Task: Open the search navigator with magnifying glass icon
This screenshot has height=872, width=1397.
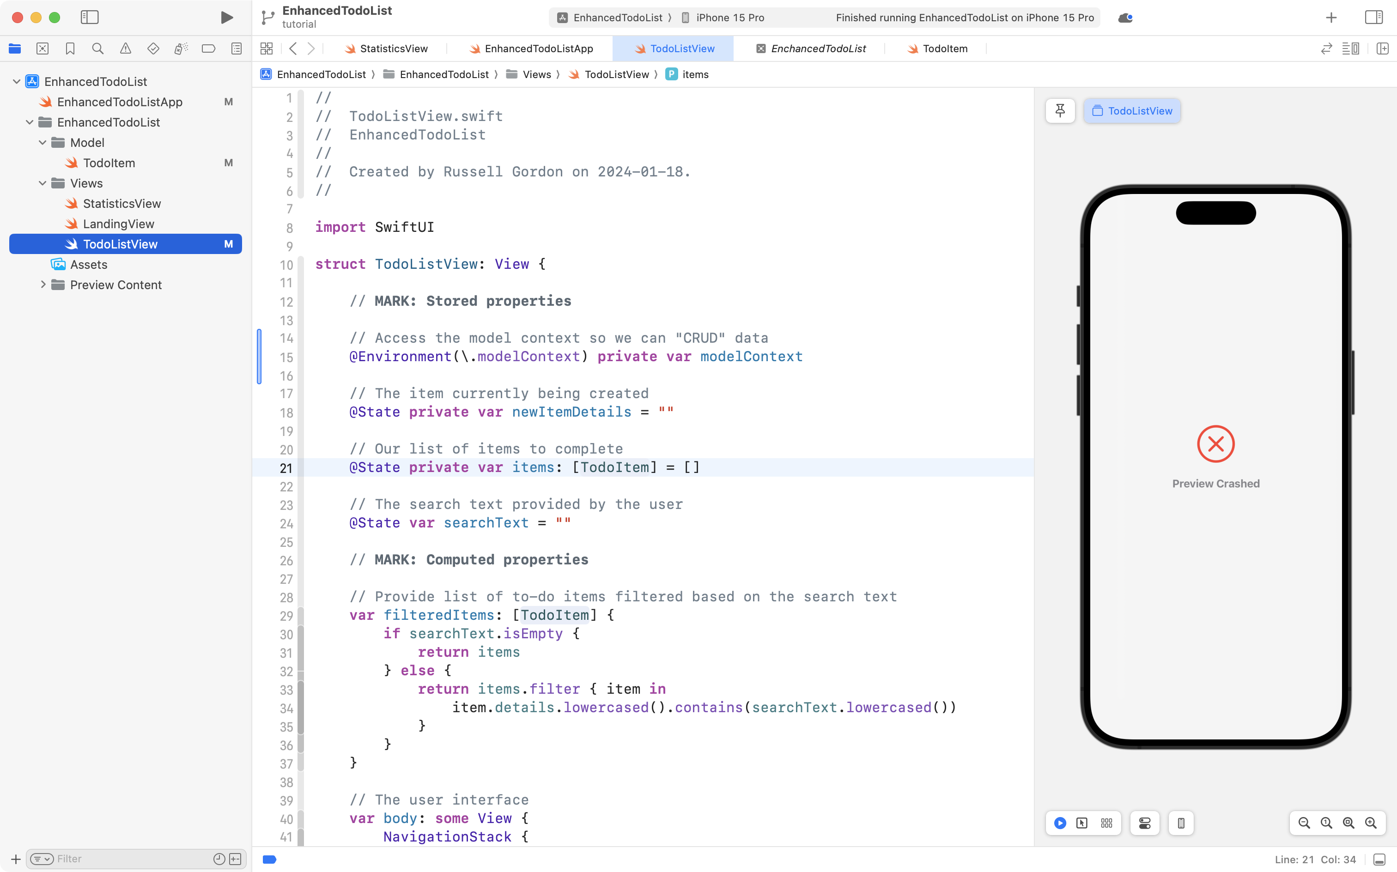Action: (98, 48)
